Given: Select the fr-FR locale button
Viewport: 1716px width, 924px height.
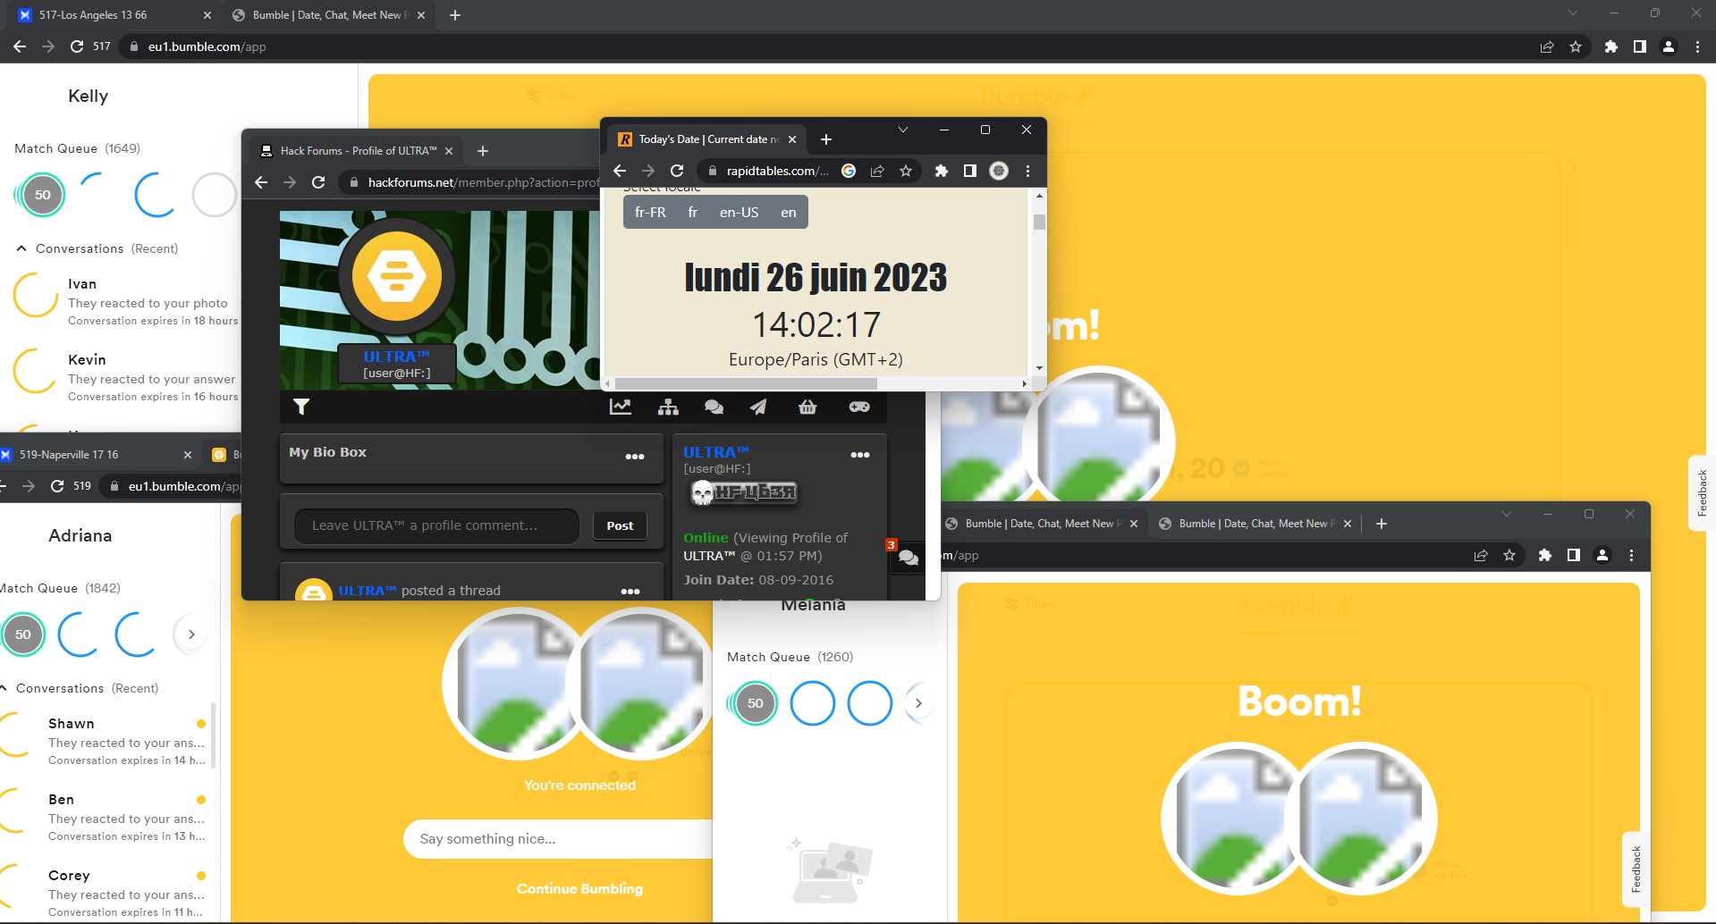Looking at the screenshot, I should (x=650, y=213).
